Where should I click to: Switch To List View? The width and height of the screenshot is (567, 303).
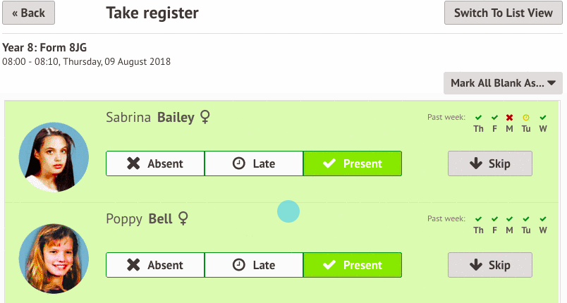[x=504, y=13]
